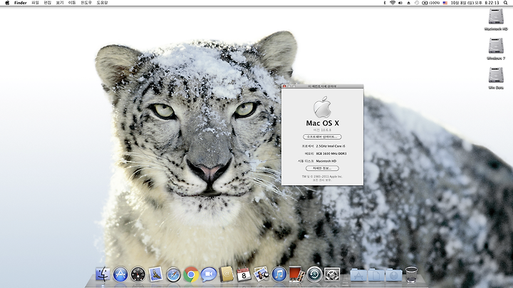Open the US flag input source menu
Image resolution: width=513 pixels, height=288 pixels.
coord(445,3)
